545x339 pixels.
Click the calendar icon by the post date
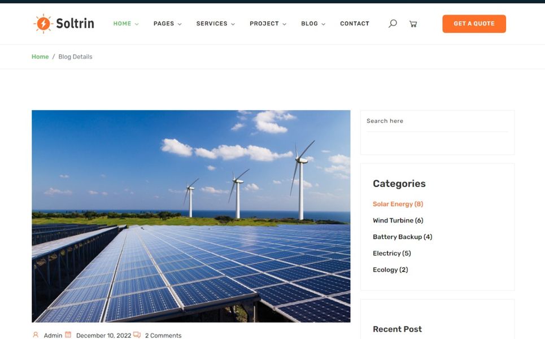(68, 334)
